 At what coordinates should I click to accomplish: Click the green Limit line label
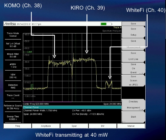coord(28,52)
